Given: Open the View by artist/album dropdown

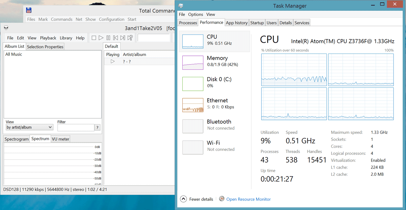Looking at the screenshot, I should (29, 127).
